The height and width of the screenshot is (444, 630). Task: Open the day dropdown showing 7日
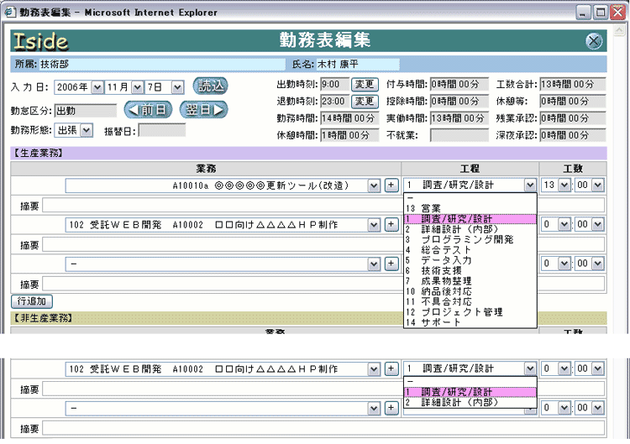point(177,87)
